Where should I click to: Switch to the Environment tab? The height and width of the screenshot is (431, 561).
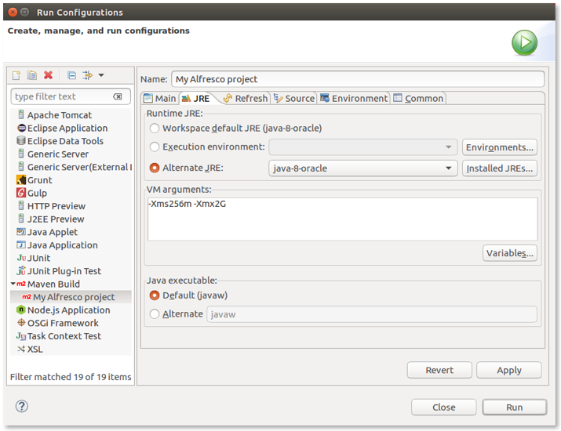pos(353,98)
